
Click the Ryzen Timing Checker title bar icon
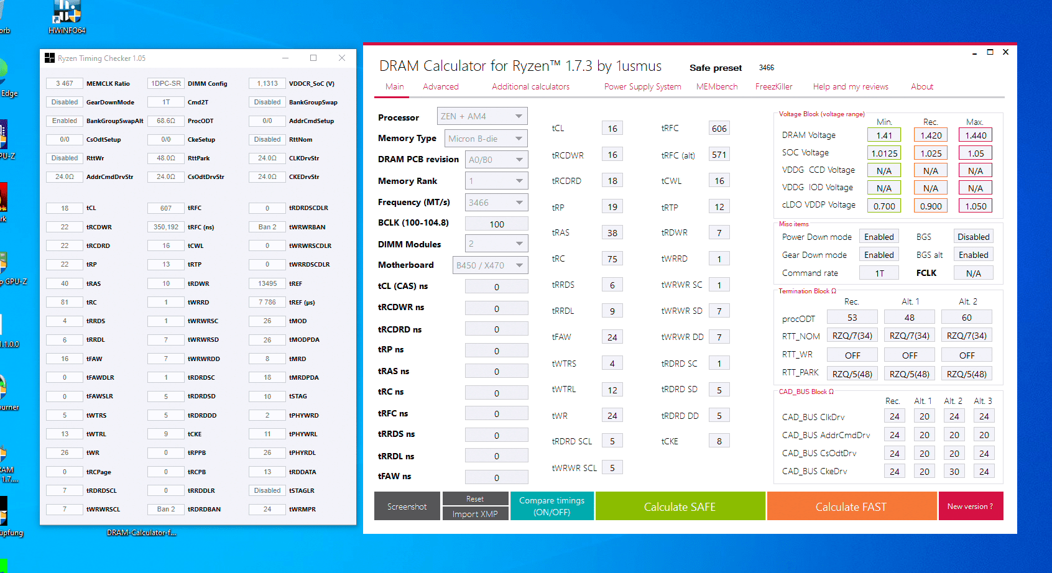pos(50,58)
